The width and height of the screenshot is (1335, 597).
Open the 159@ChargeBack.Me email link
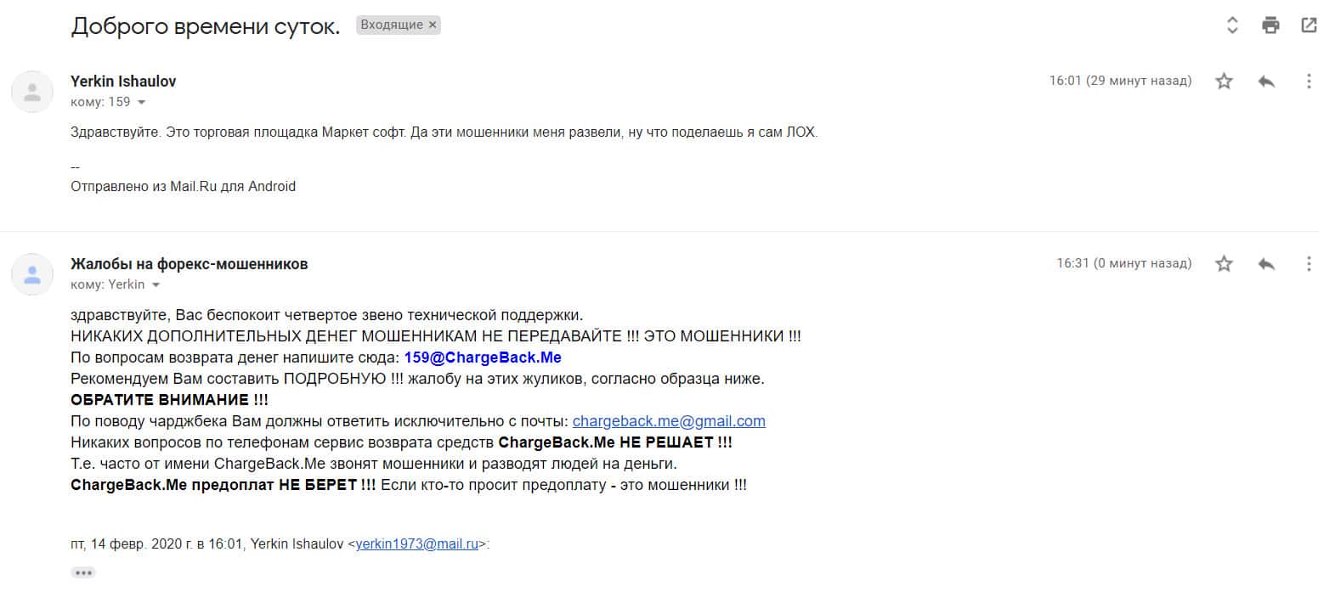pos(483,358)
